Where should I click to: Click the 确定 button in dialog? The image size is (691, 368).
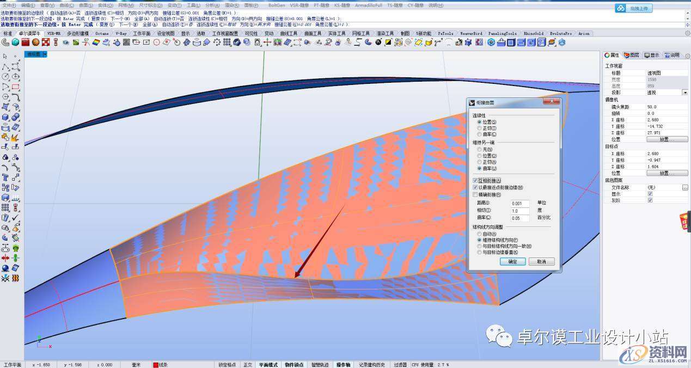click(x=512, y=261)
